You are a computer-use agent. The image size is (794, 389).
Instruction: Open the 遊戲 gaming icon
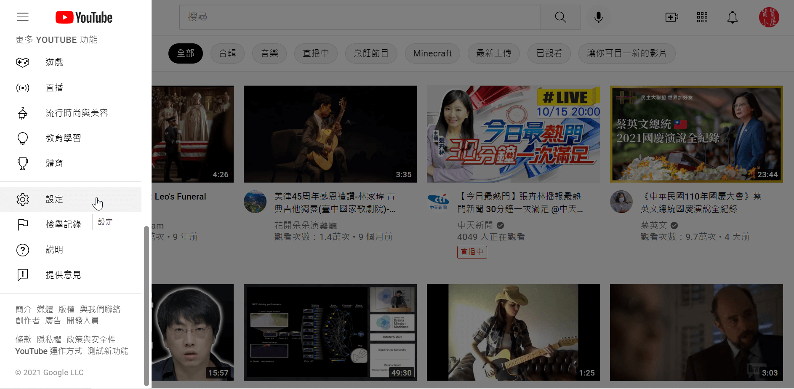(23, 62)
